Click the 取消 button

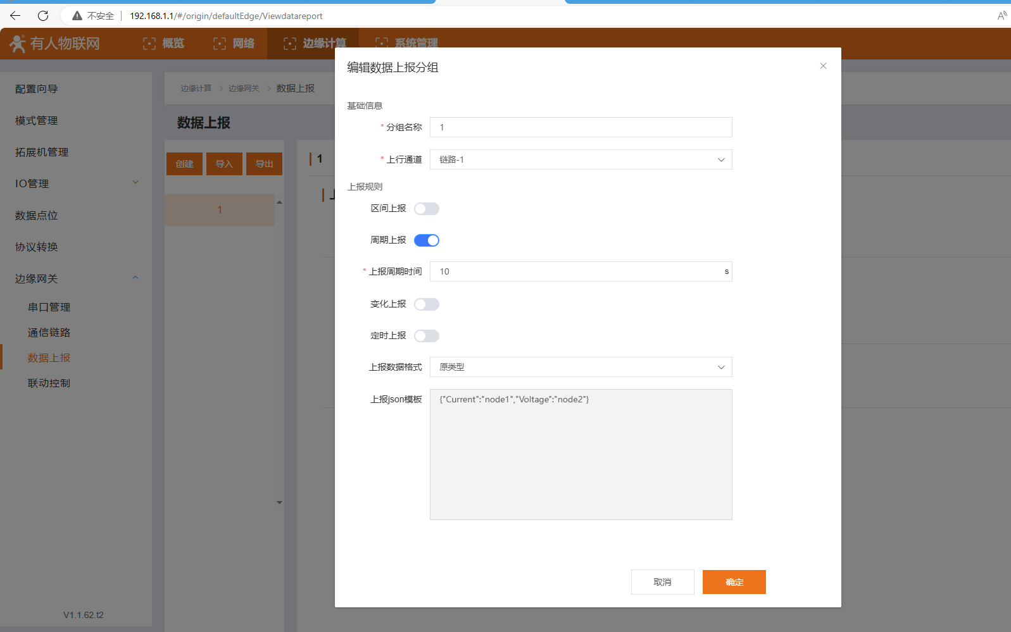(662, 582)
